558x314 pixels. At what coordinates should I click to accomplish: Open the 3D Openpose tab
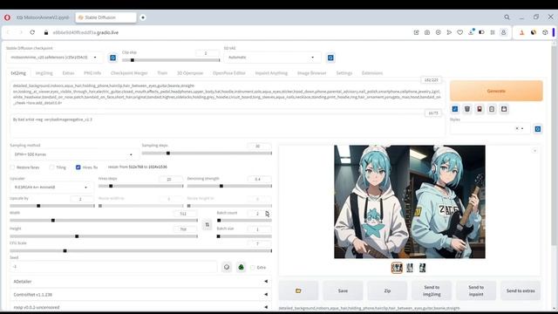click(x=190, y=73)
